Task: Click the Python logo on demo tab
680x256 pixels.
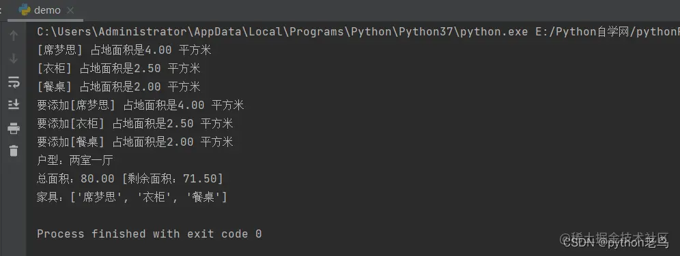Action: tap(25, 10)
